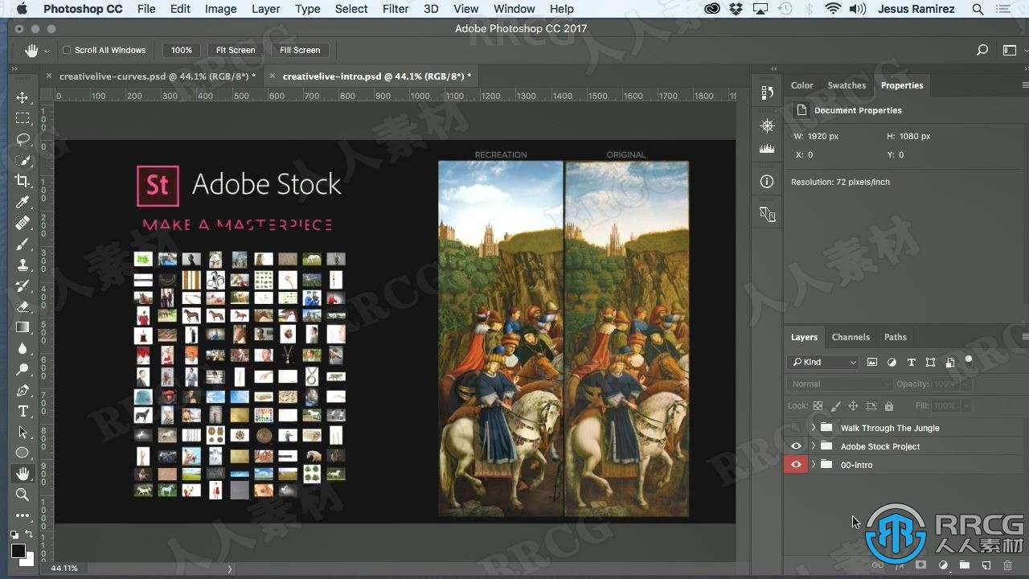Select the Zoom tool in toolbar
1029x579 pixels.
(23, 495)
